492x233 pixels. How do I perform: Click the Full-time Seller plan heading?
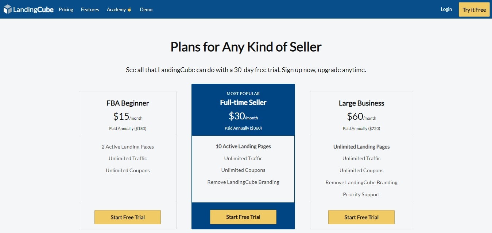243,102
